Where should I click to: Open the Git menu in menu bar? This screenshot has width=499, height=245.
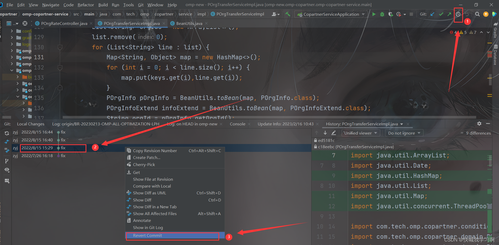click(141, 5)
